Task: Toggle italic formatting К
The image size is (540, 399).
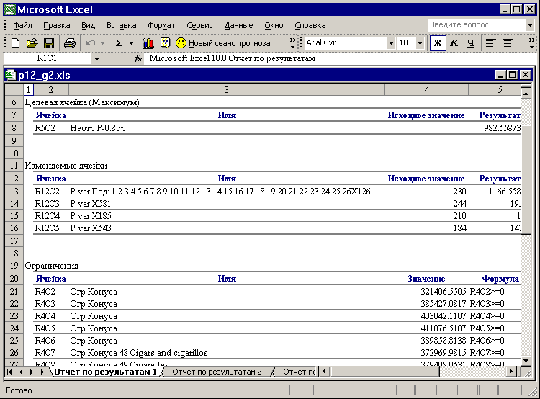Action: tap(454, 43)
